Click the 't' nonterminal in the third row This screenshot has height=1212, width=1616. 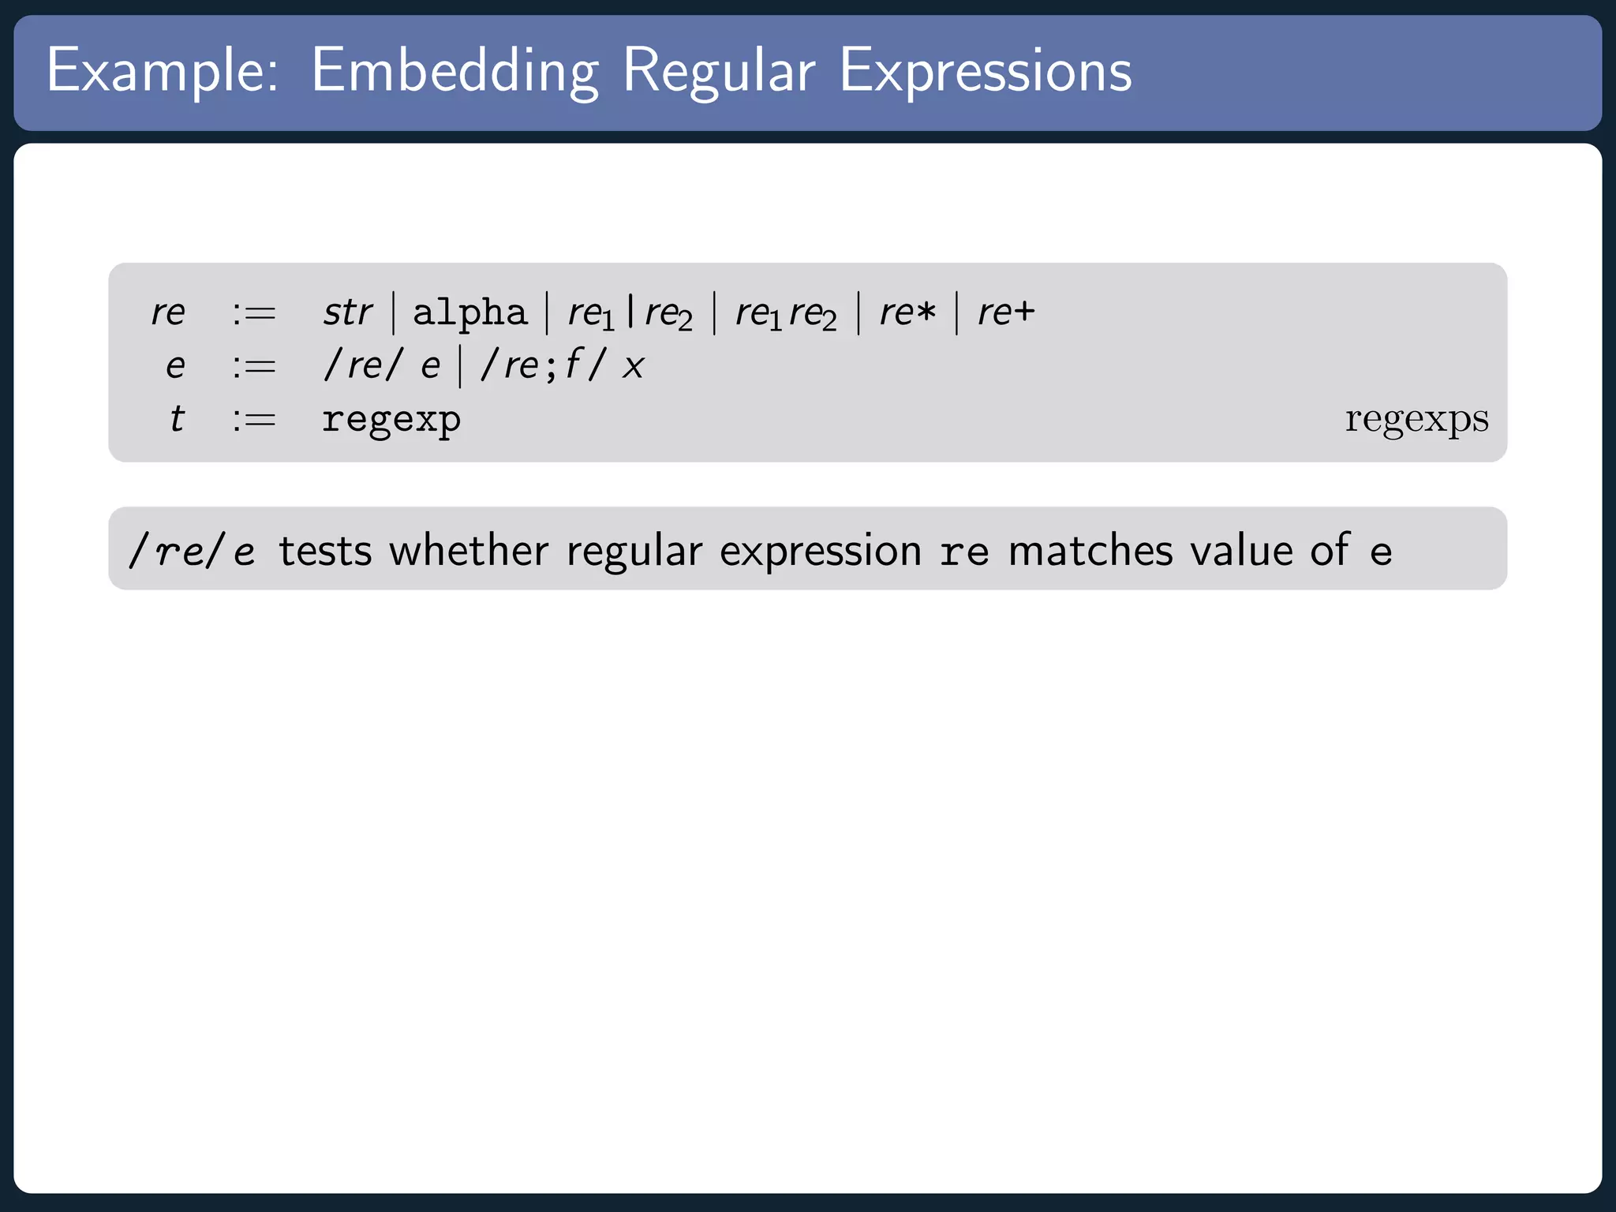(177, 419)
